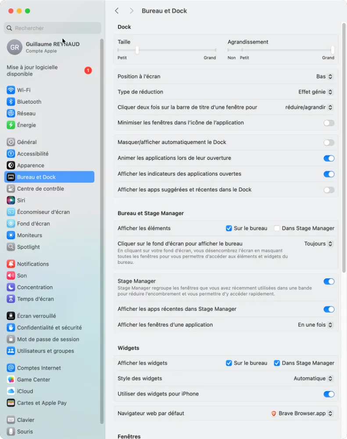347x439 pixels.
Task: Open the Toujours dropdown for clicking wallpaper
Action: pyautogui.click(x=318, y=244)
